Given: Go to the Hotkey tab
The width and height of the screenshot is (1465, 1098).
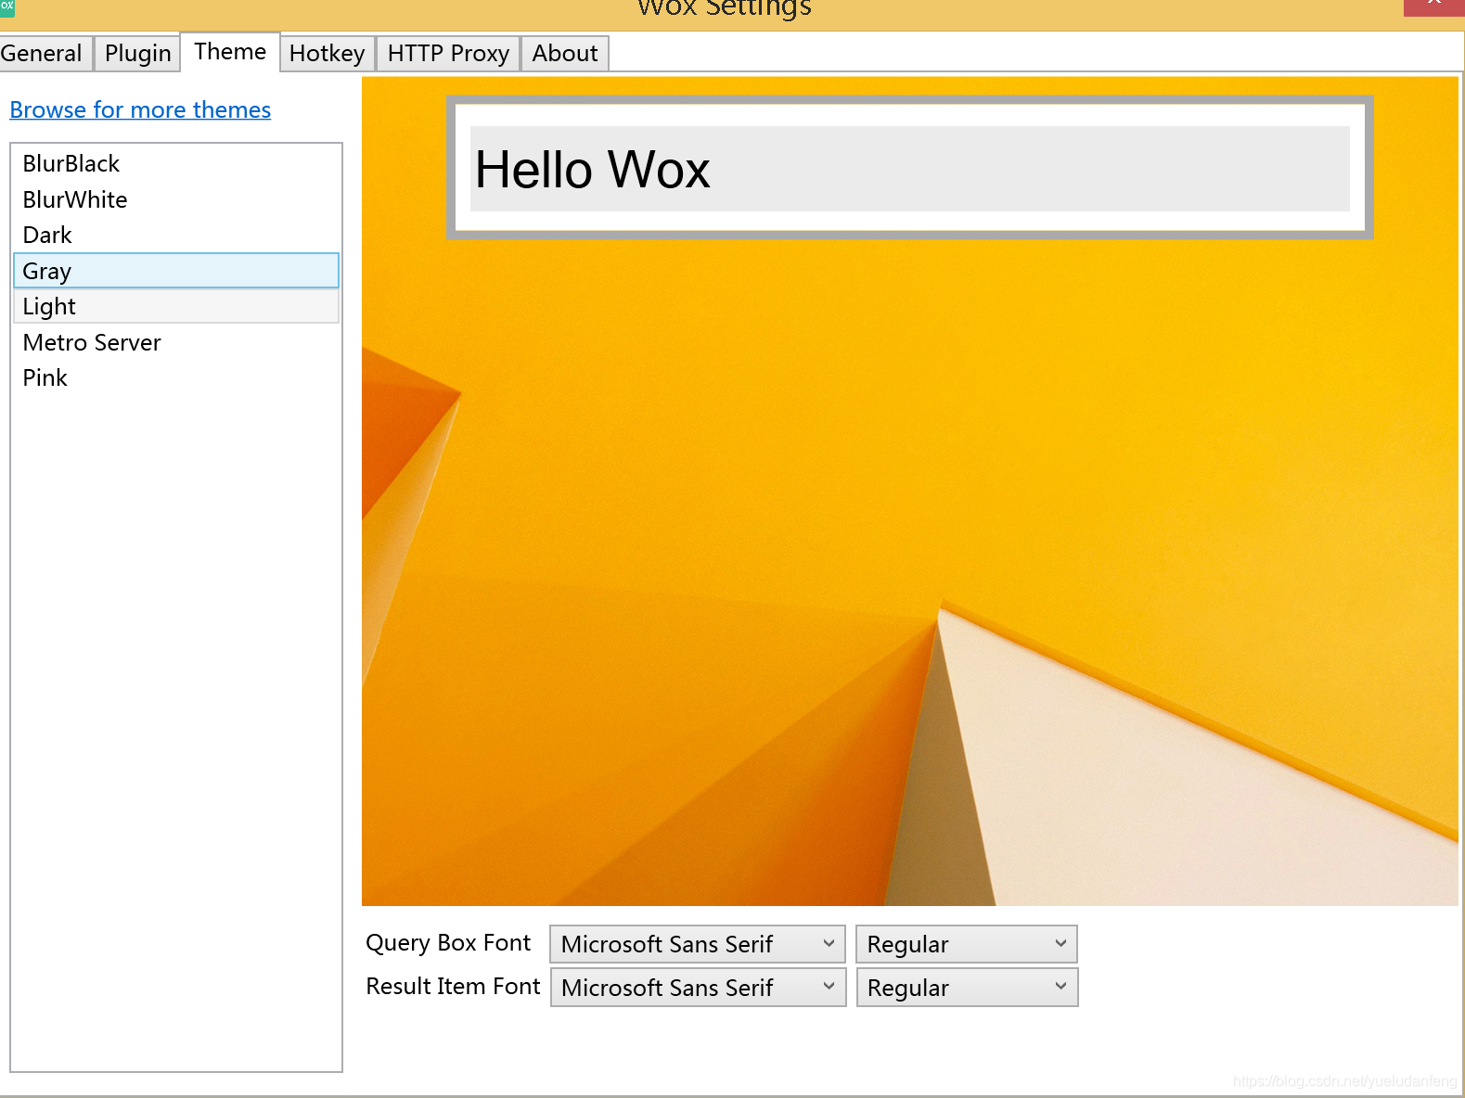Looking at the screenshot, I should coord(328,53).
